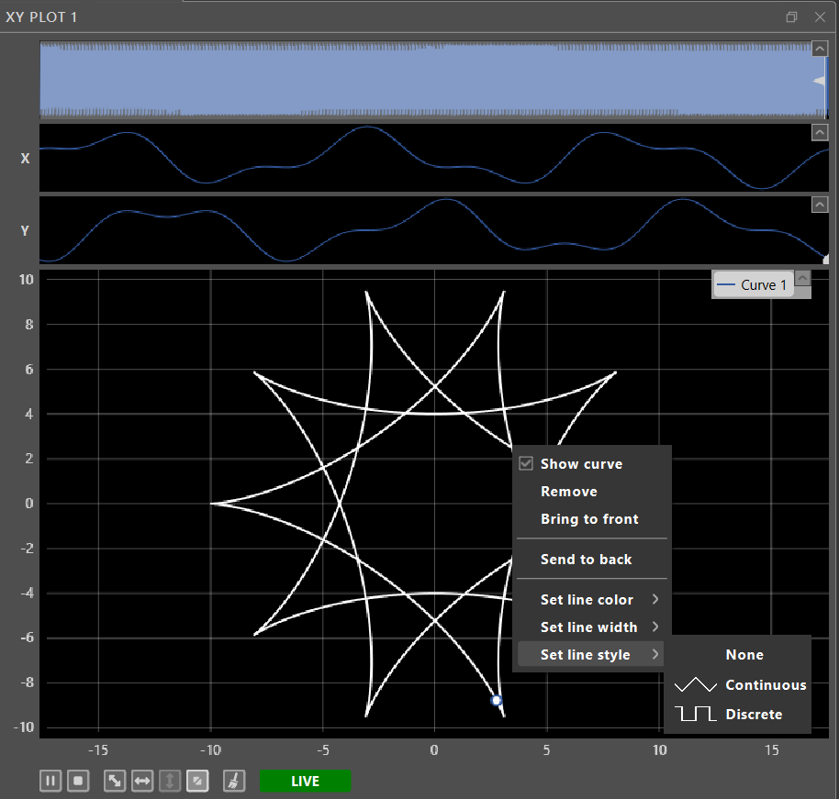Image resolution: width=839 pixels, height=799 pixels.
Task: Open the Set line width submenu
Action: 588,627
